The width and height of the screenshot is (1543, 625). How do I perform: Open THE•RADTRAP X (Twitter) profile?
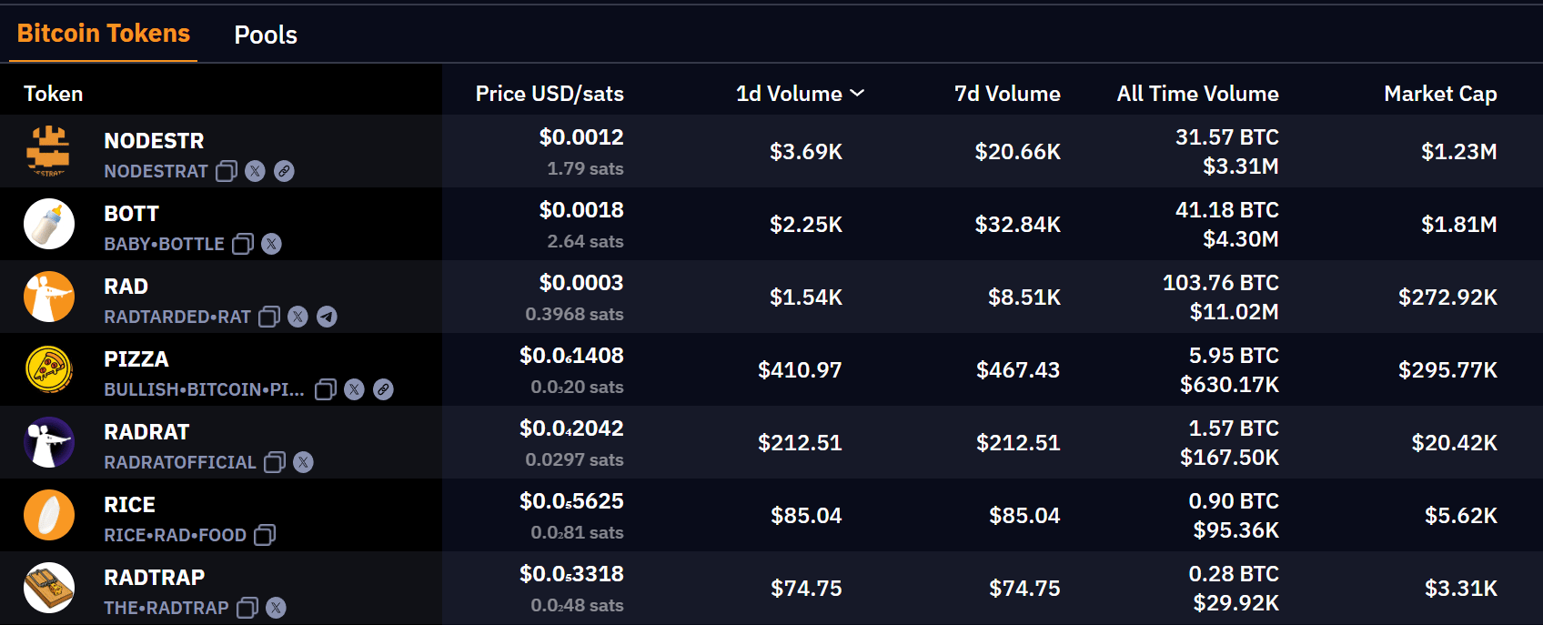click(277, 608)
